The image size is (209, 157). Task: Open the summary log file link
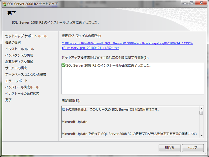pyautogui.click(x=127, y=46)
